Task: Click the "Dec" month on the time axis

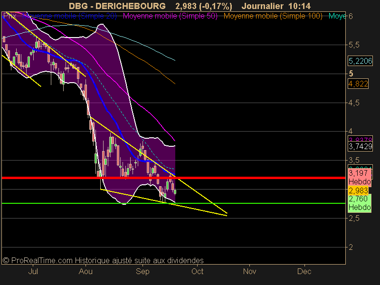Action: (304, 271)
